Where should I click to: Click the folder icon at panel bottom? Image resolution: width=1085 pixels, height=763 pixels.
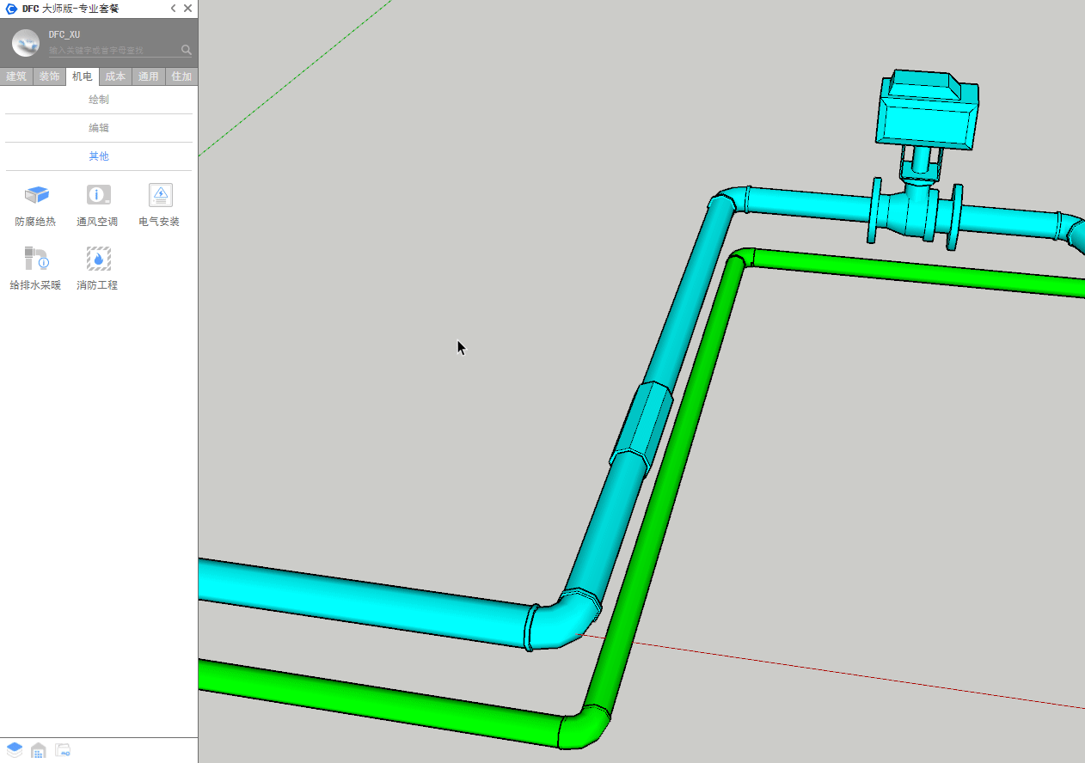tap(63, 750)
